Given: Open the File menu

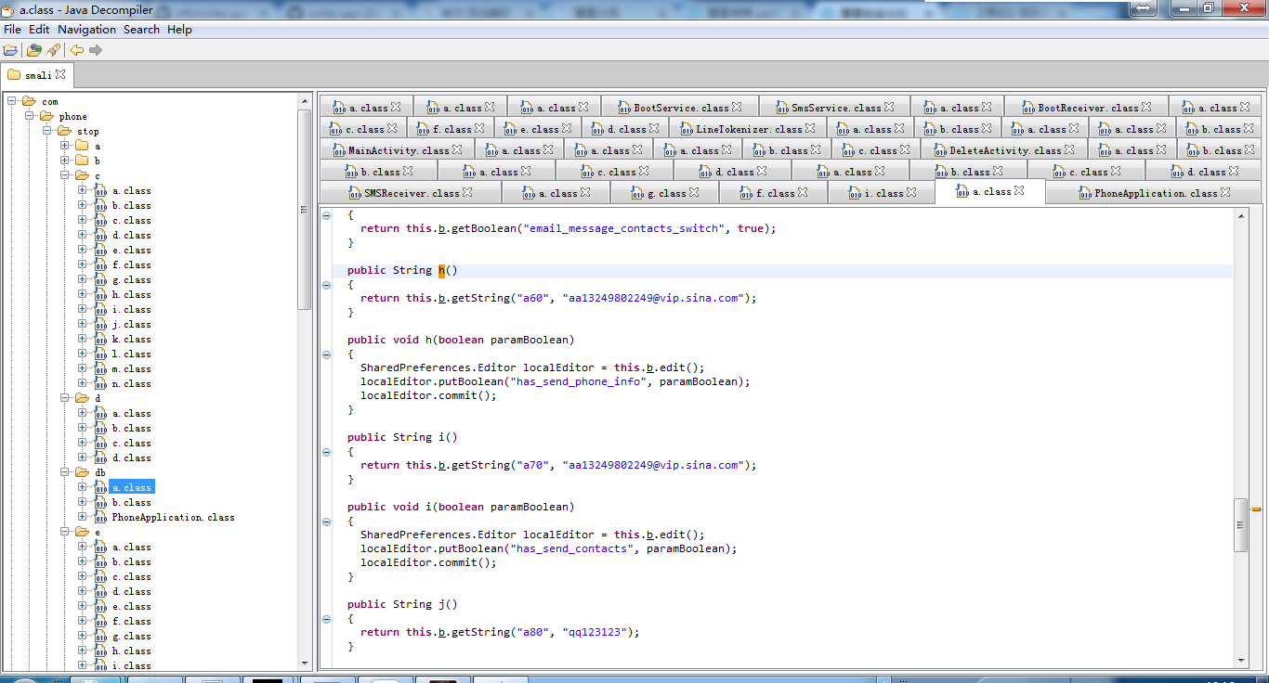Looking at the screenshot, I should pos(12,30).
